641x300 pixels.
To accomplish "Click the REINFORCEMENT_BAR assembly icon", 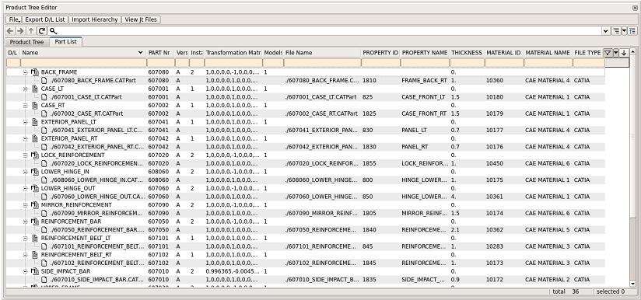I will (35, 222).
